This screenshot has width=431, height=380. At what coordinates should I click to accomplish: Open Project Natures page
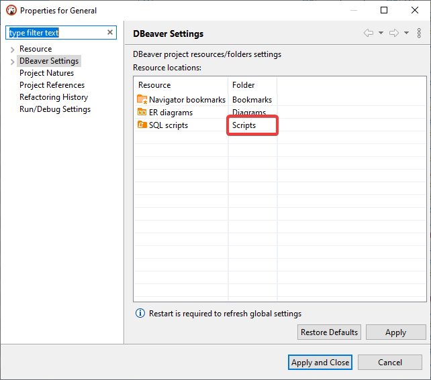(x=46, y=73)
